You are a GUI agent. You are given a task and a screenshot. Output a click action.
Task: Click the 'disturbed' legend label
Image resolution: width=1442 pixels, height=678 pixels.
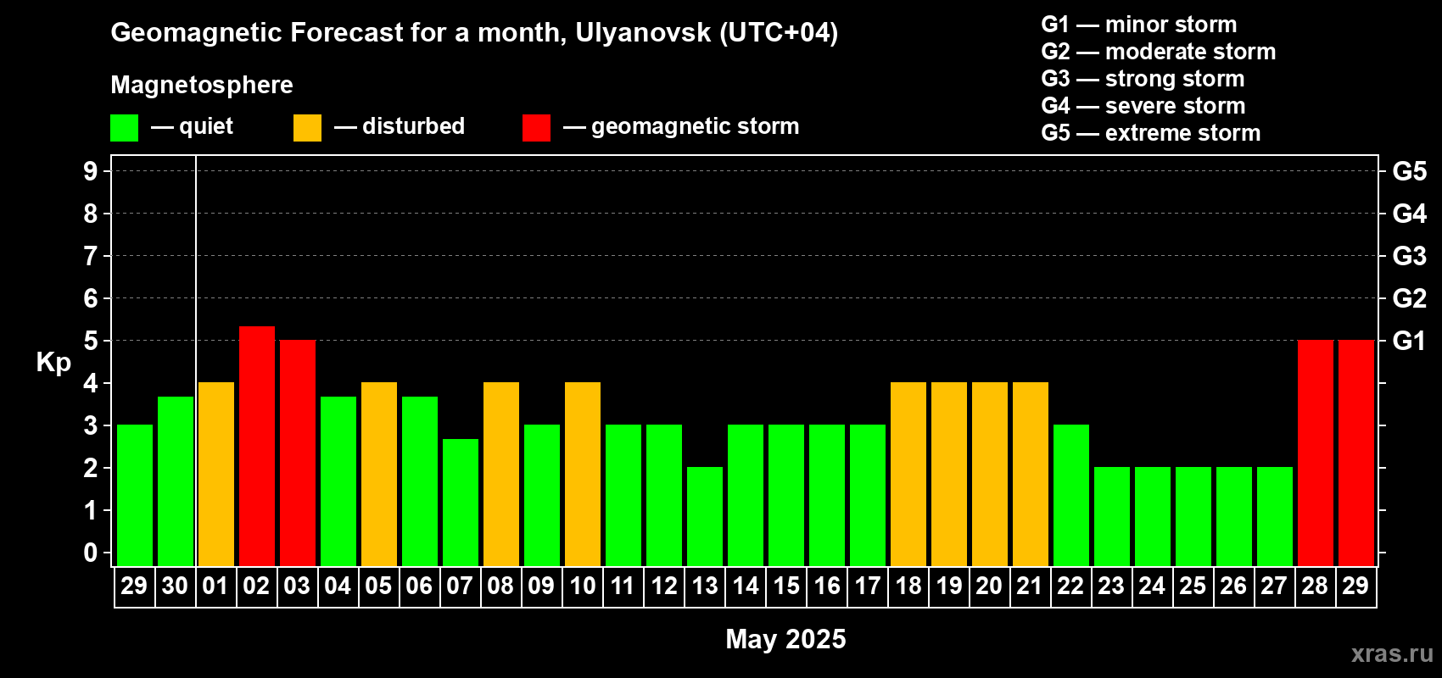click(x=413, y=126)
